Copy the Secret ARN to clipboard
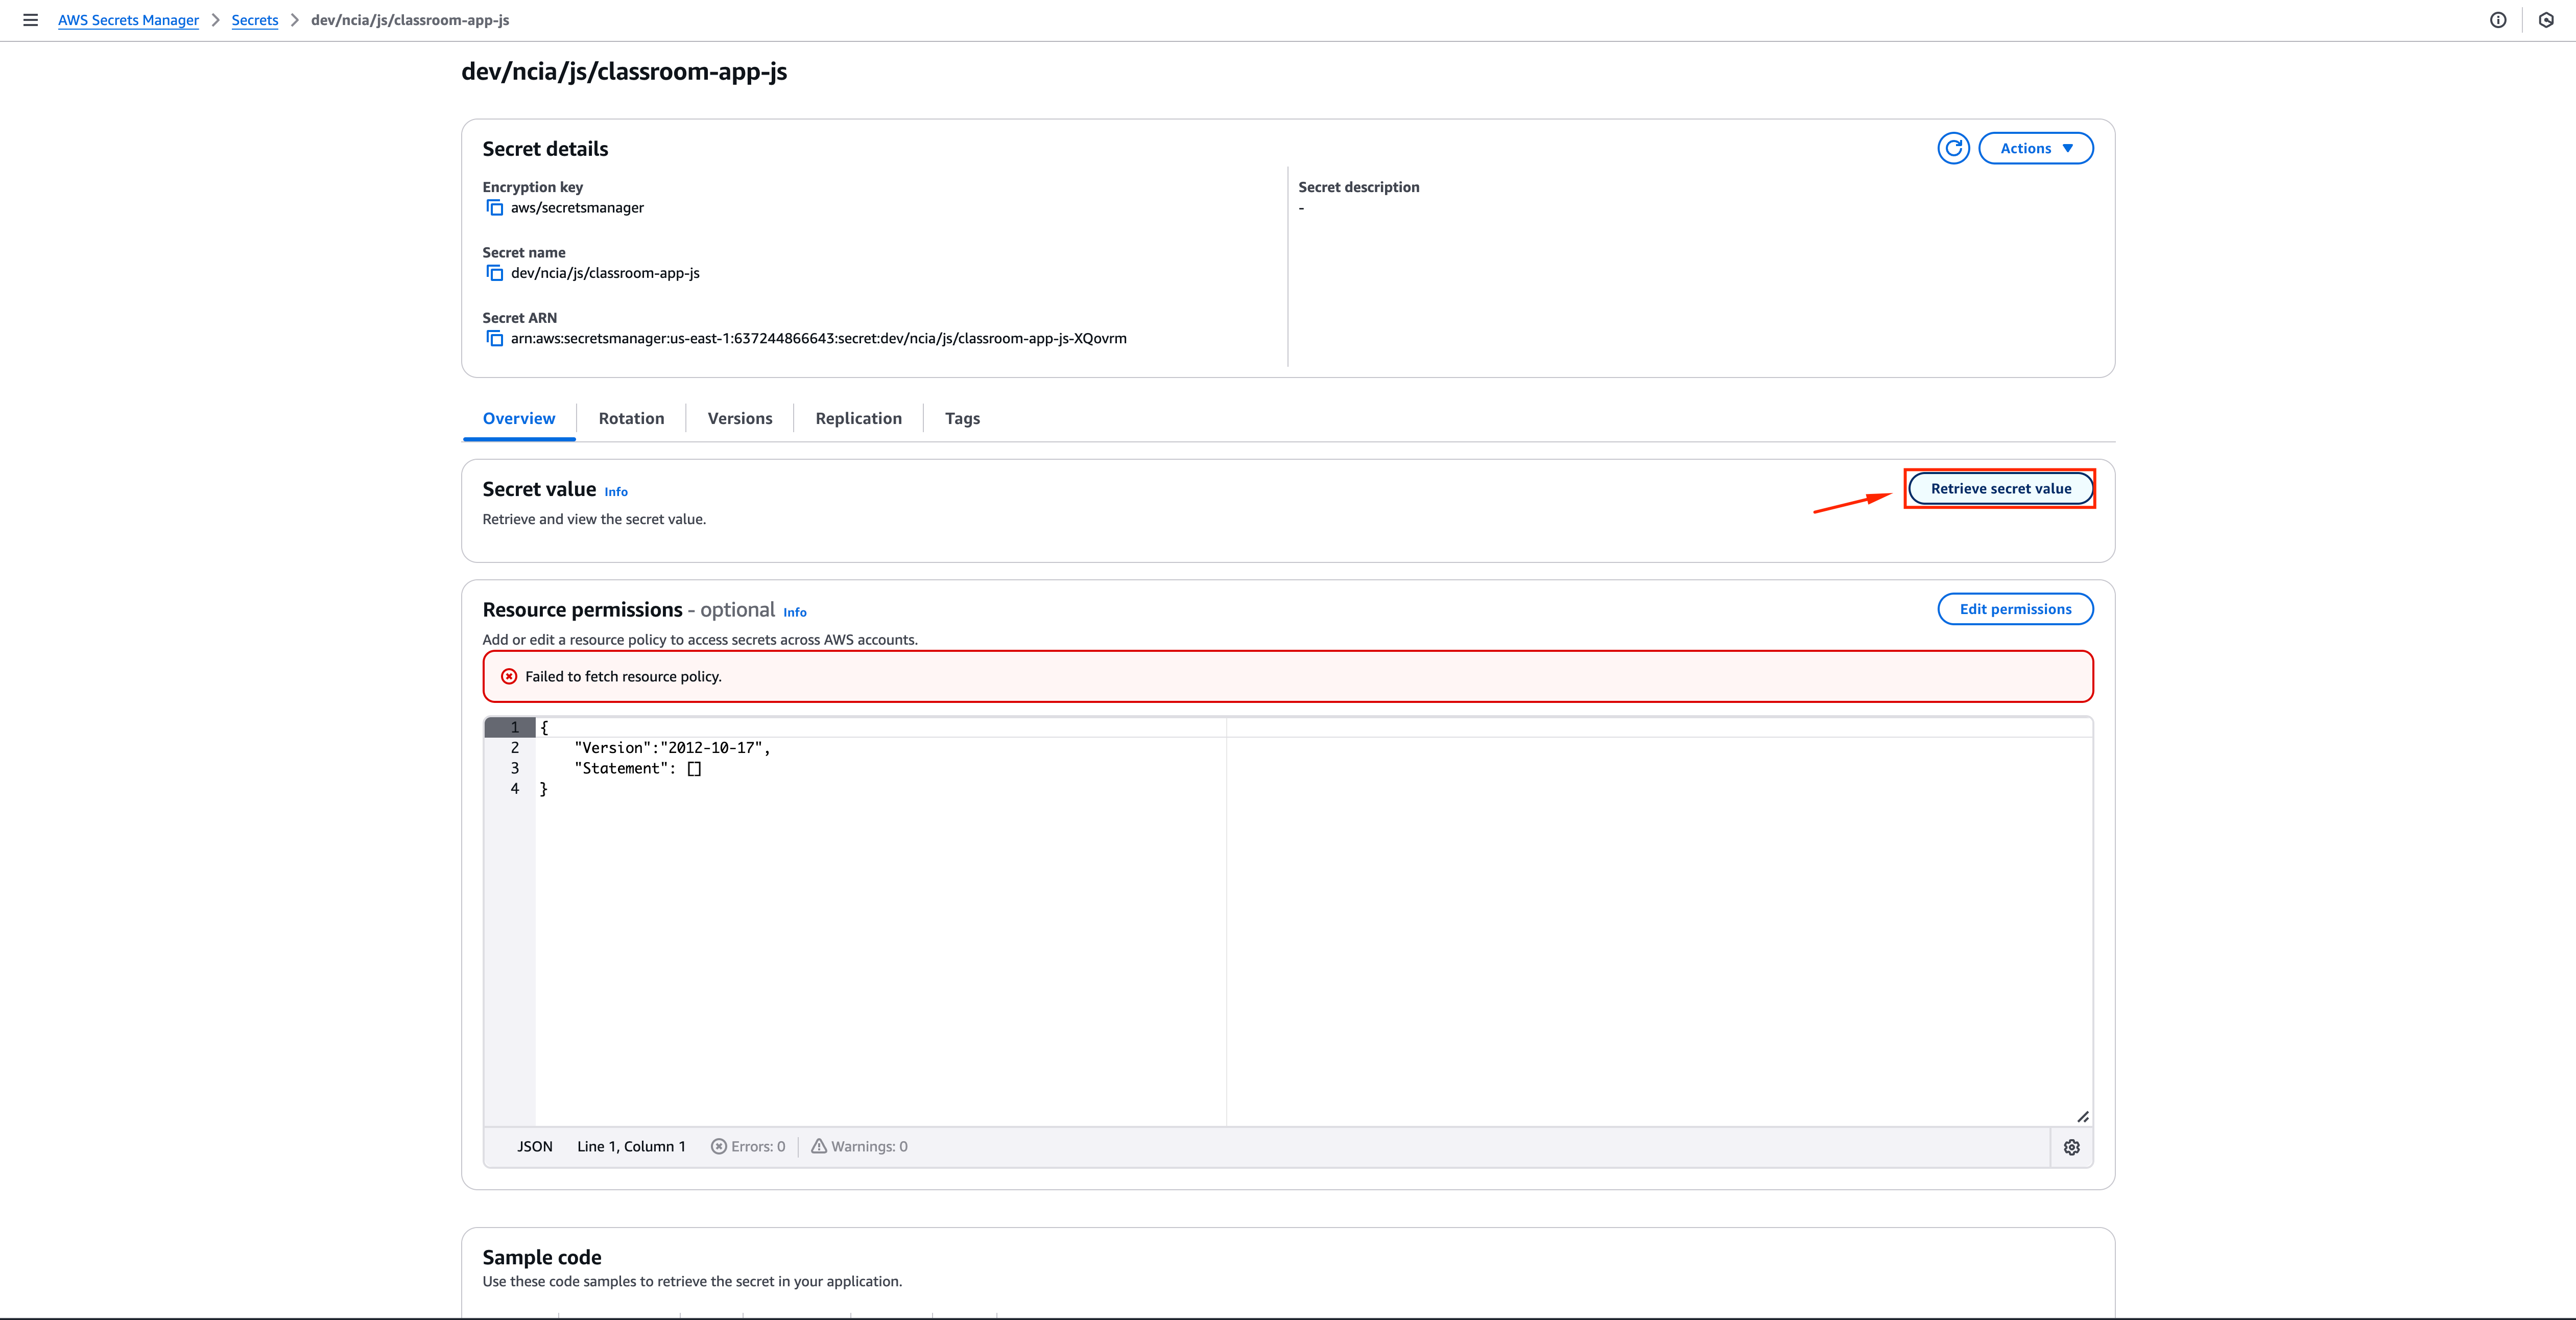Image resolution: width=2576 pixels, height=1320 pixels. [x=495, y=338]
